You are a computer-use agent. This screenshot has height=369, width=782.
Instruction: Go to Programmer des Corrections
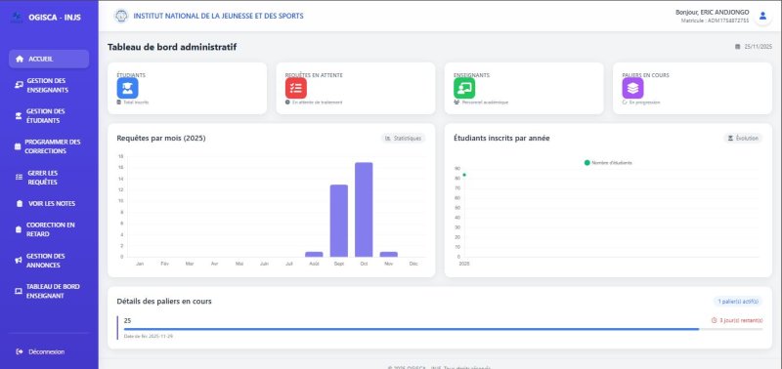pyautogui.click(x=49, y=146)
